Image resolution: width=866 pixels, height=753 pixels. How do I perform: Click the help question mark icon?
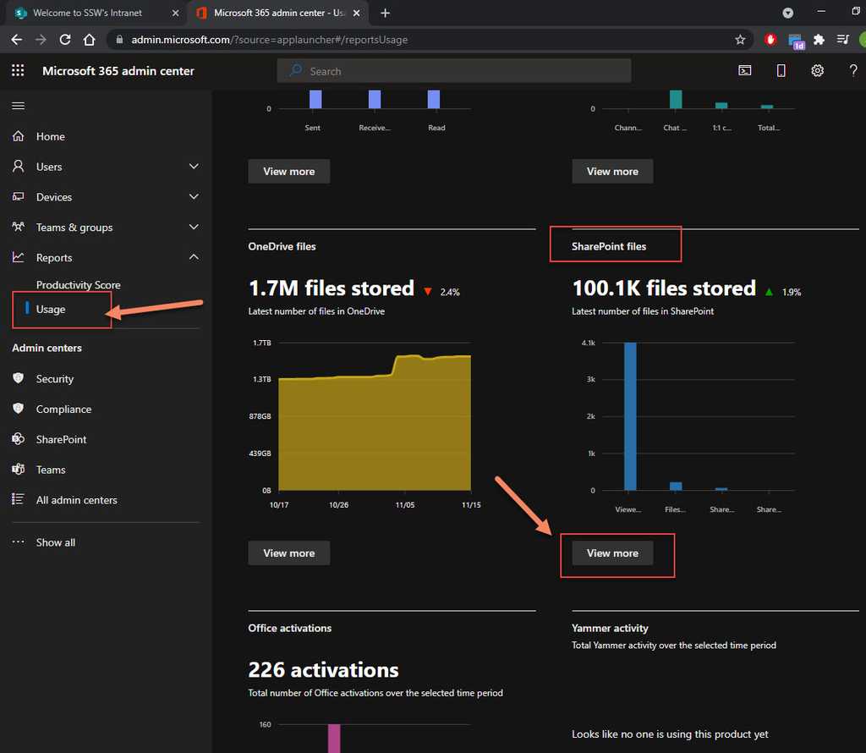coord(853,70)
